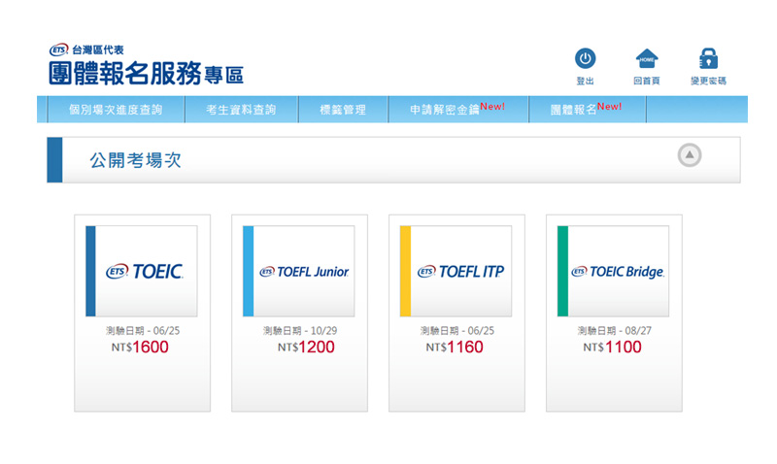Click the 團體報名服務專區 site title
777x464 pixels.
point(147,74)
